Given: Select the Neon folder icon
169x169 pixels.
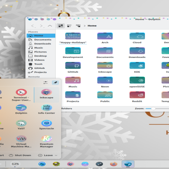Looking at the screenshot, I should tap(105, 80).
